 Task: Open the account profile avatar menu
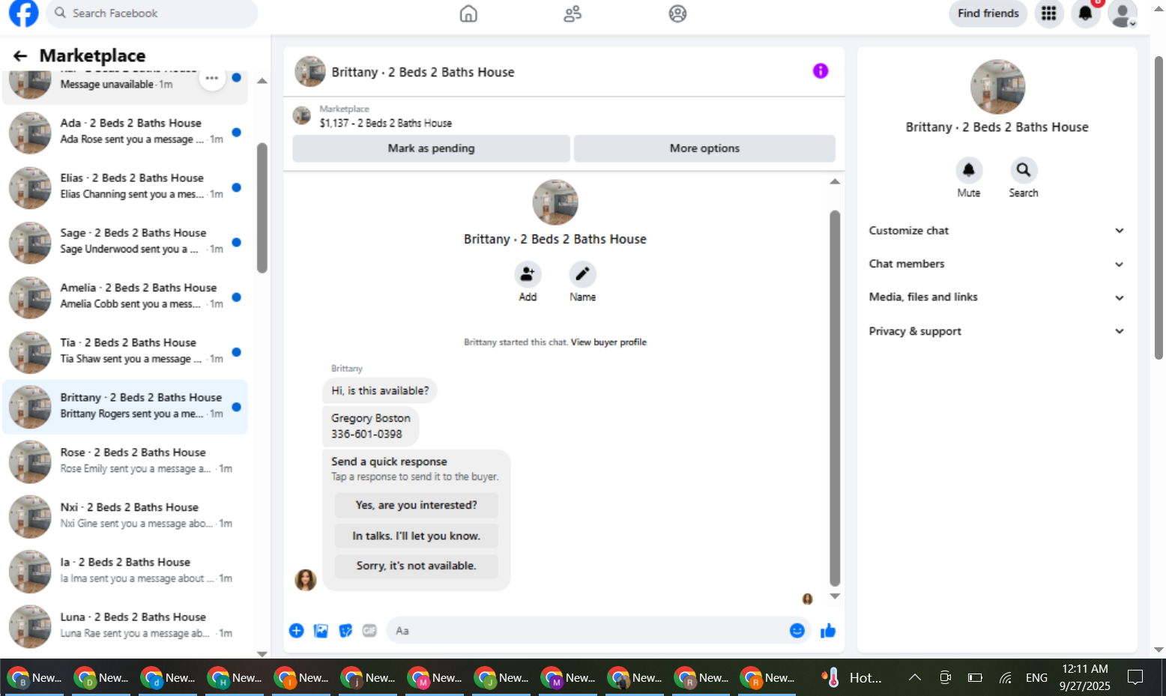click(1123, 13)
